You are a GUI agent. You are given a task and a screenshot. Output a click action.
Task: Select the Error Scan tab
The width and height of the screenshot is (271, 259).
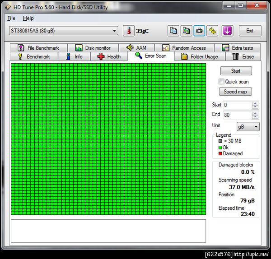tap(151, 56)
